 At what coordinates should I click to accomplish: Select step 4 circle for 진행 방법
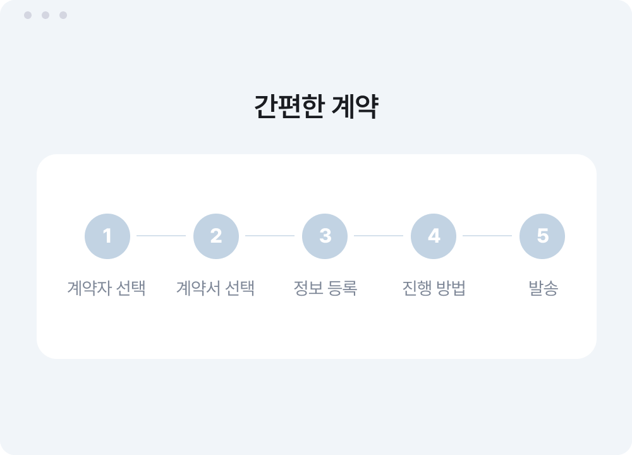click(x=434, y=236)
